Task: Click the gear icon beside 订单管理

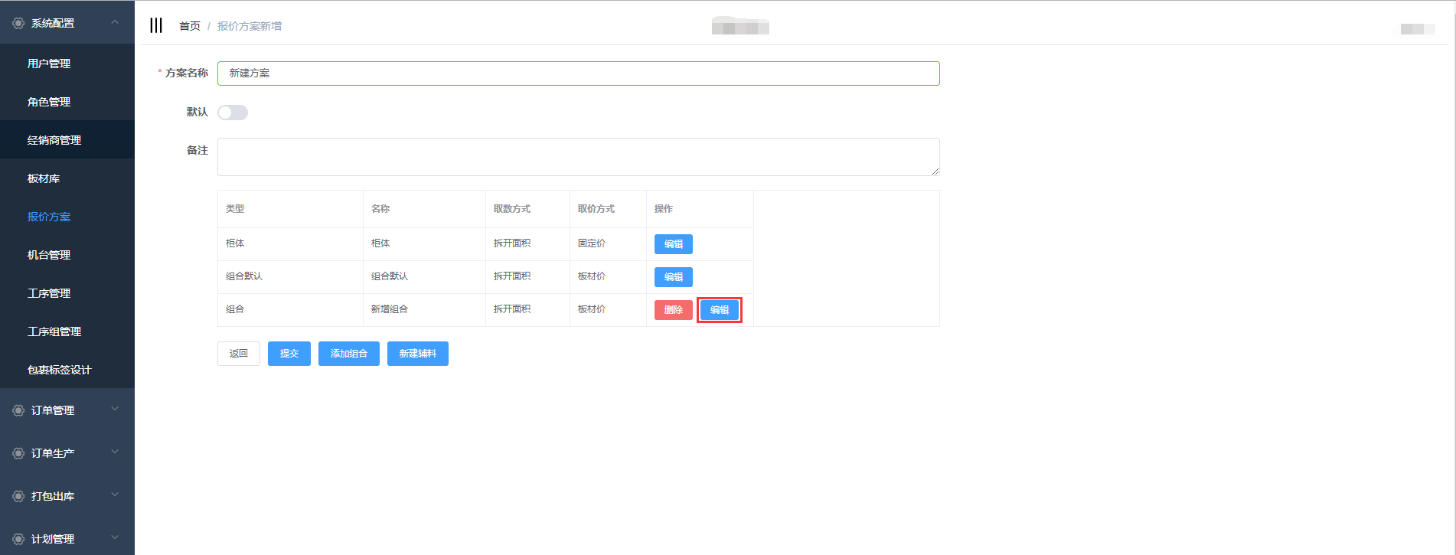Action: click(18, 410)
